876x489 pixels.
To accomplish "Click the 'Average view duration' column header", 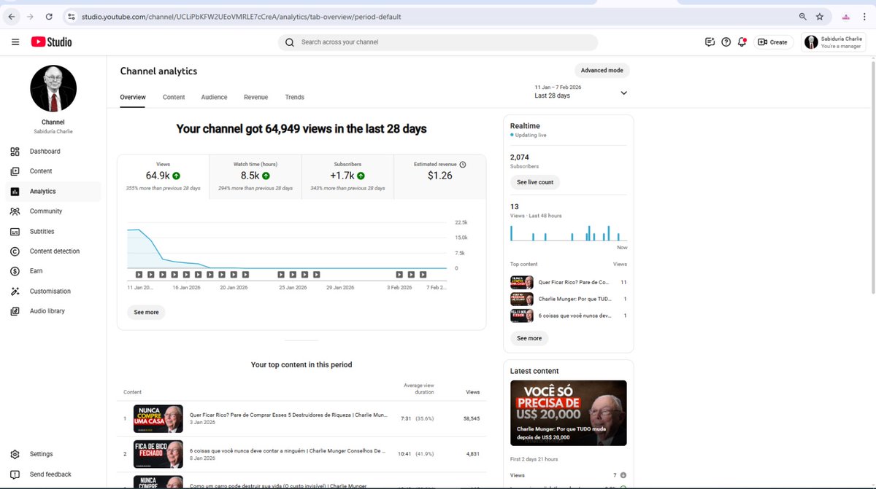I will 419,388.
